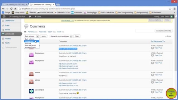Show more bookmarks with the overflow chevron
The image size is (178, 100).
click(x=175, y=12)
